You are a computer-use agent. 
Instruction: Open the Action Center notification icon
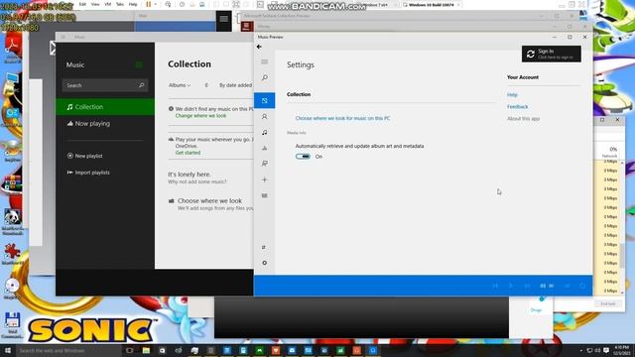pos(606,350)
